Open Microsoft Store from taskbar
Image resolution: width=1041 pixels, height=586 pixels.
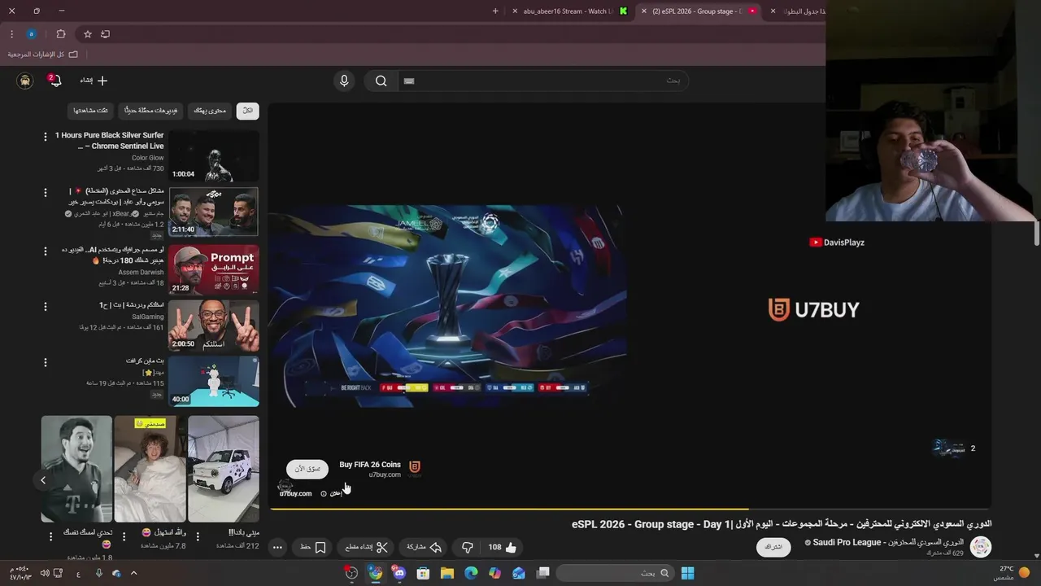pos(423,573)
